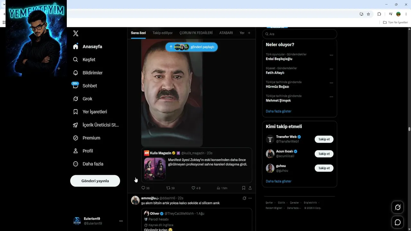411x231 pixels.
Task: Open İçerik Üreticisi Stüdyosu
Action: tap(96, 125)
